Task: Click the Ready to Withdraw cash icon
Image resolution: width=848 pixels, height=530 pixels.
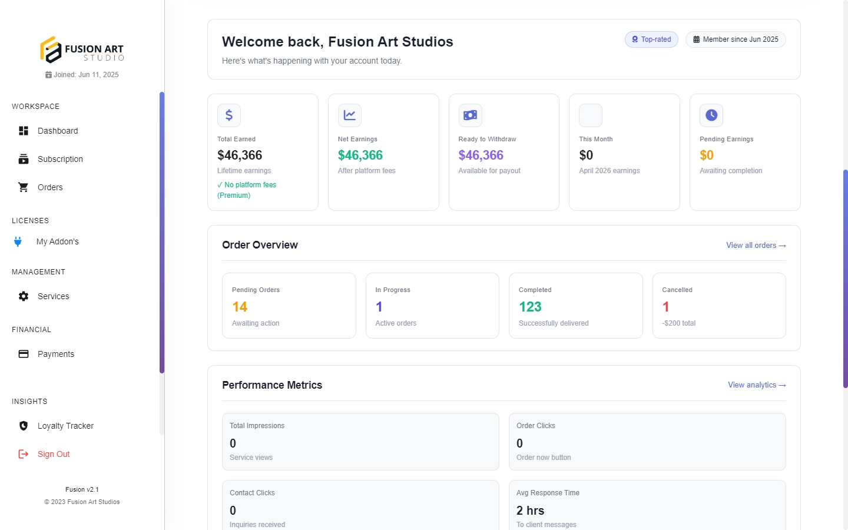Action: [x=470, y=115]
